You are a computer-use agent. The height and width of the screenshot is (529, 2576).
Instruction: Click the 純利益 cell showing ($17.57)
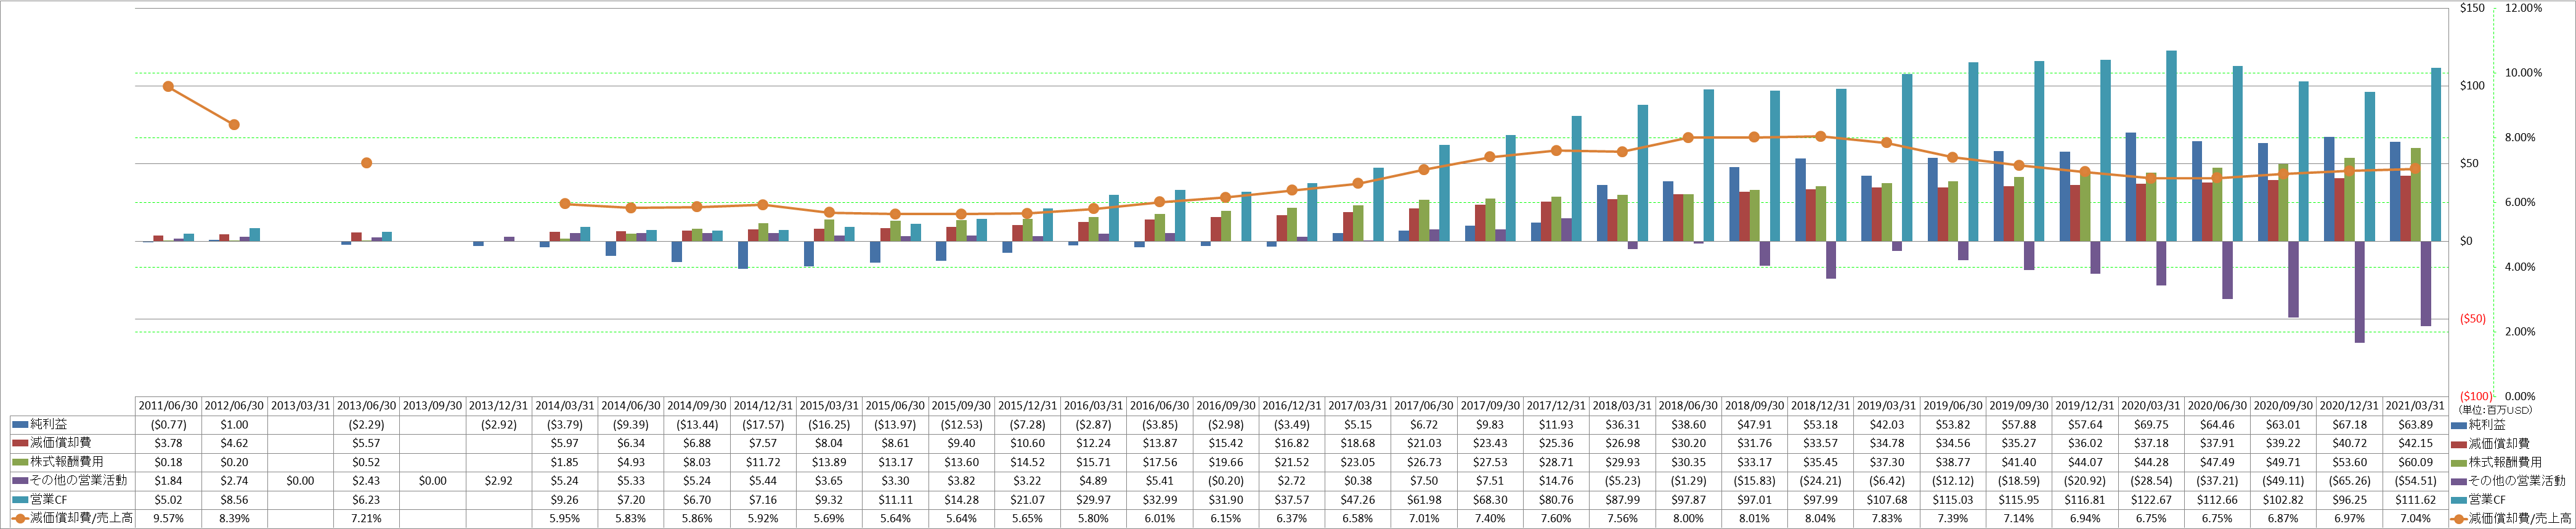tap(763, 425)
